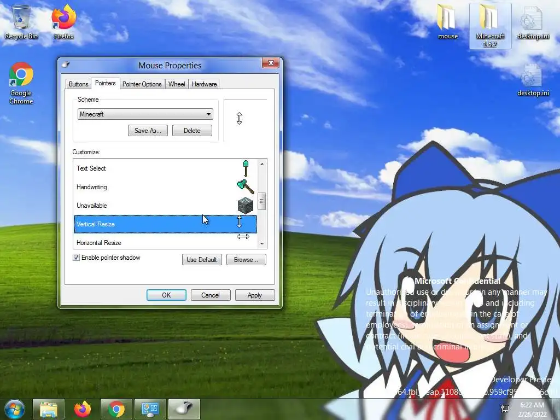Click the Browse... button
The width and height of the screenshot is (560, 420).
[246, 260]
